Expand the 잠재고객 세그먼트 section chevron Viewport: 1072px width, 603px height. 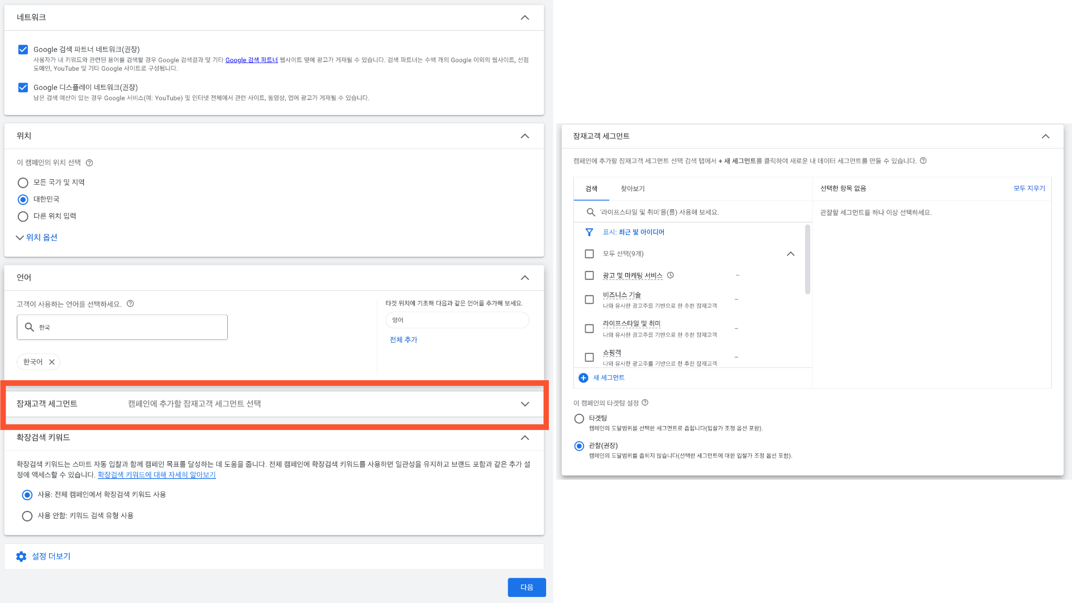coord(525,404)
